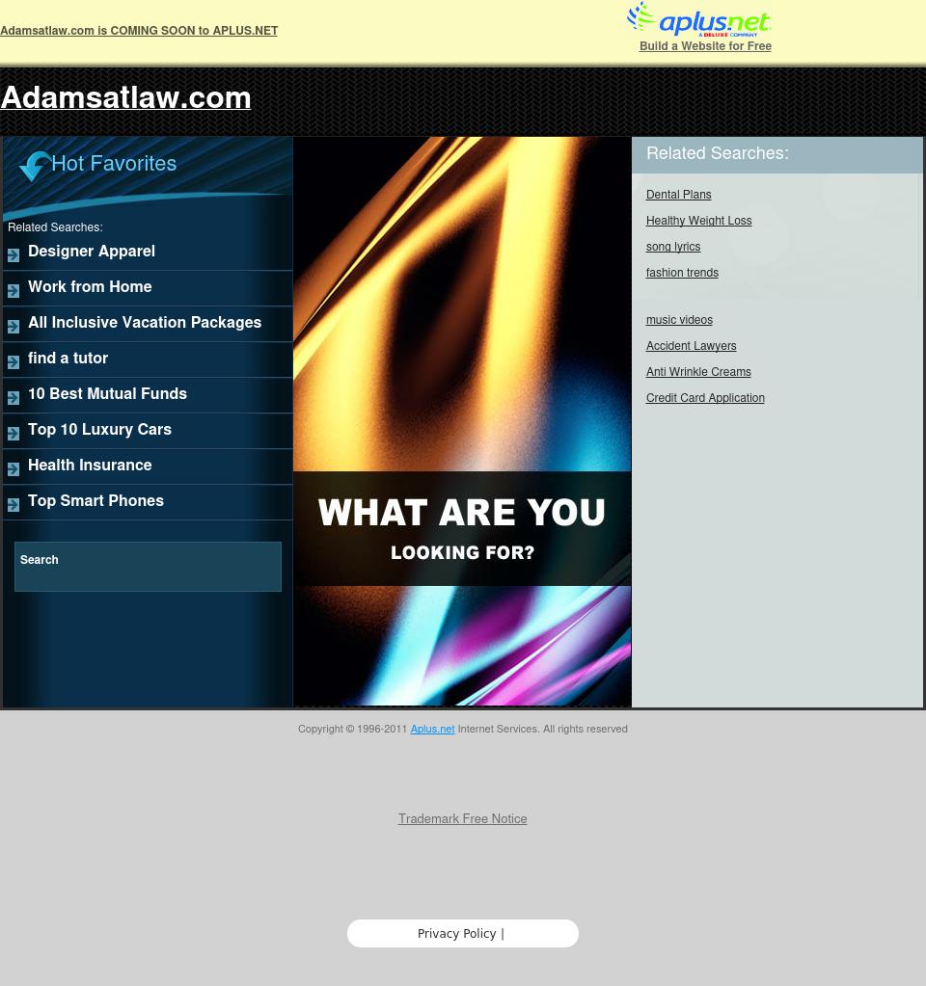Click the Adamsatlaw.com site title
The image size is (926, 986).
point(126,97)
